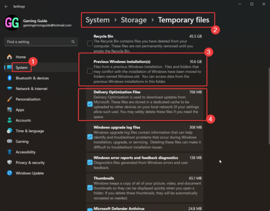Screen dimensions: 270x211
Task: Minimize the Settings window
Action: pos(240,4)
